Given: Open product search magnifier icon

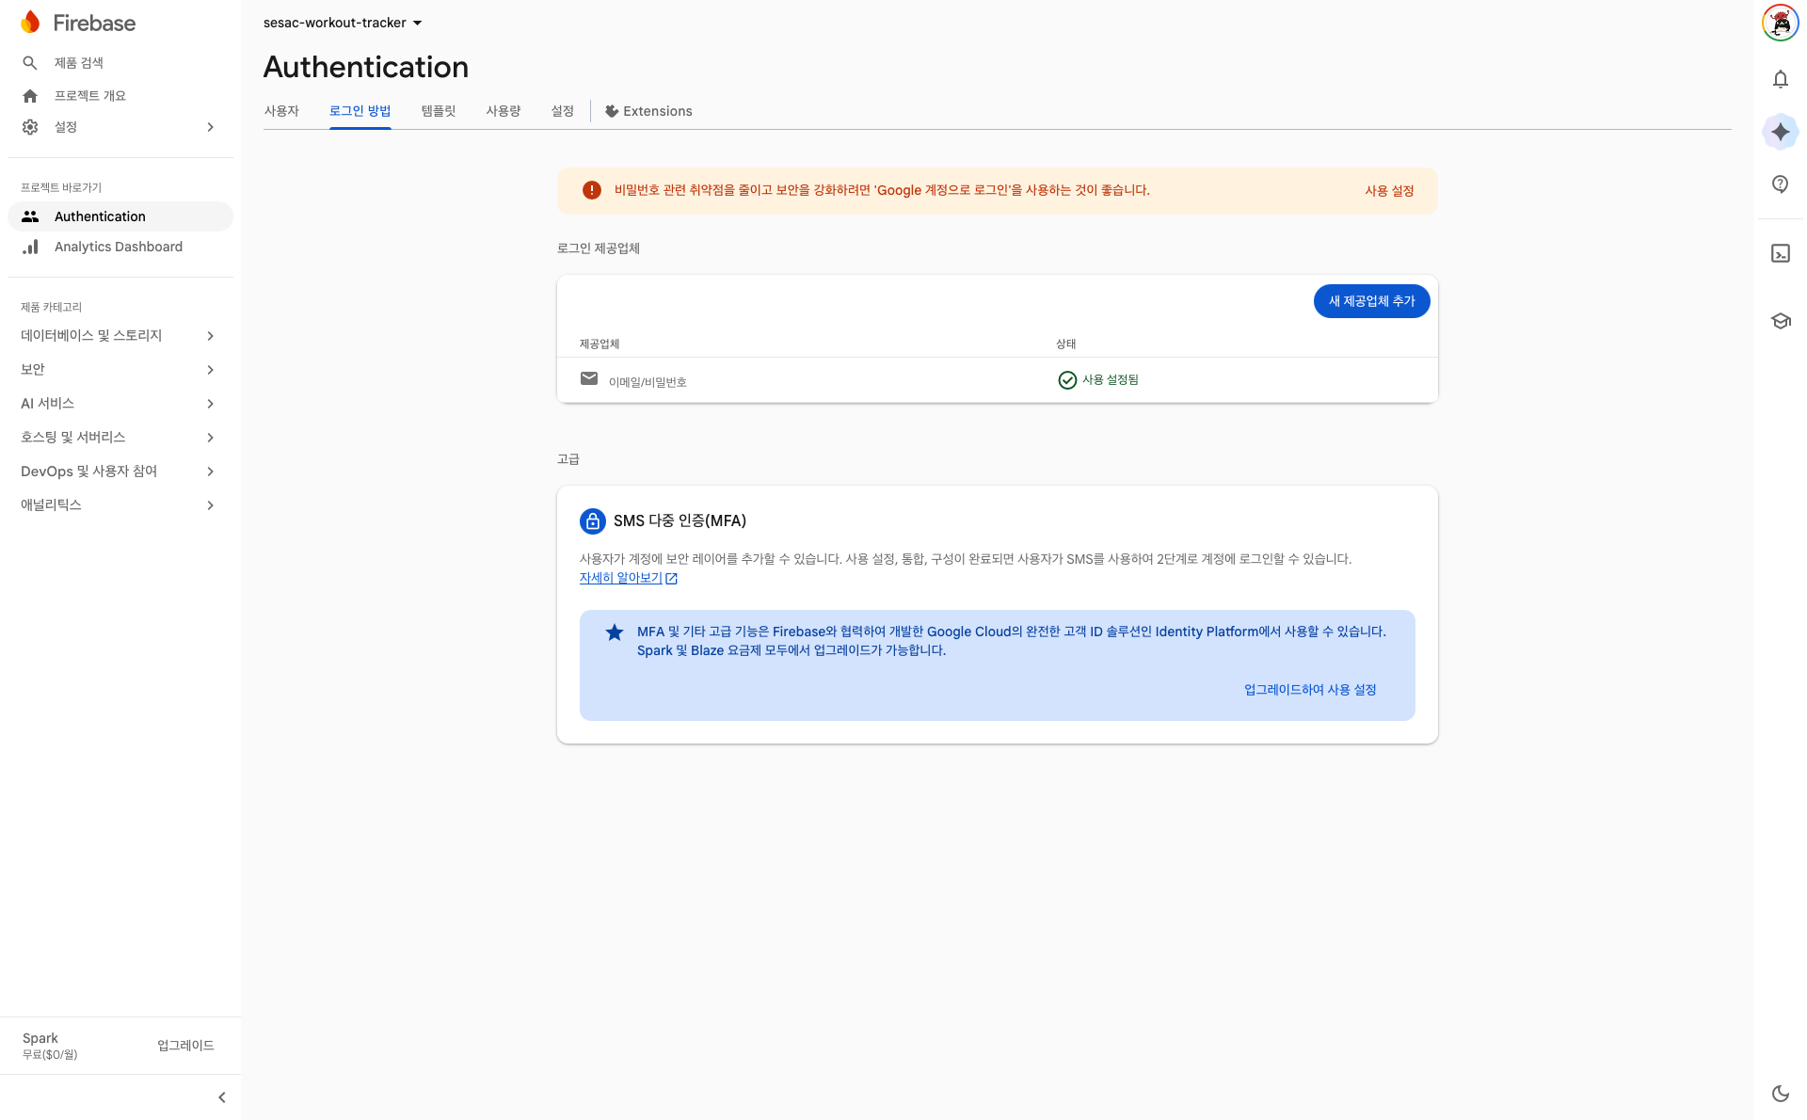Looking at the screenshot, I should tap(30, 63).
